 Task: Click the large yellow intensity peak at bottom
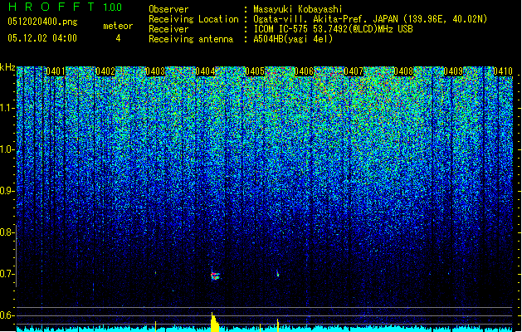click(x=215, y=322)
